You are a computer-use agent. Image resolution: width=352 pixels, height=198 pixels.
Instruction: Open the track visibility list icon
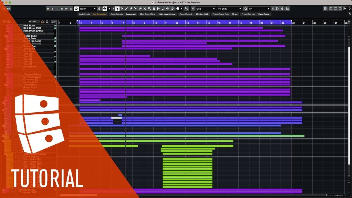pyautogui.click(x=47, y=21)
